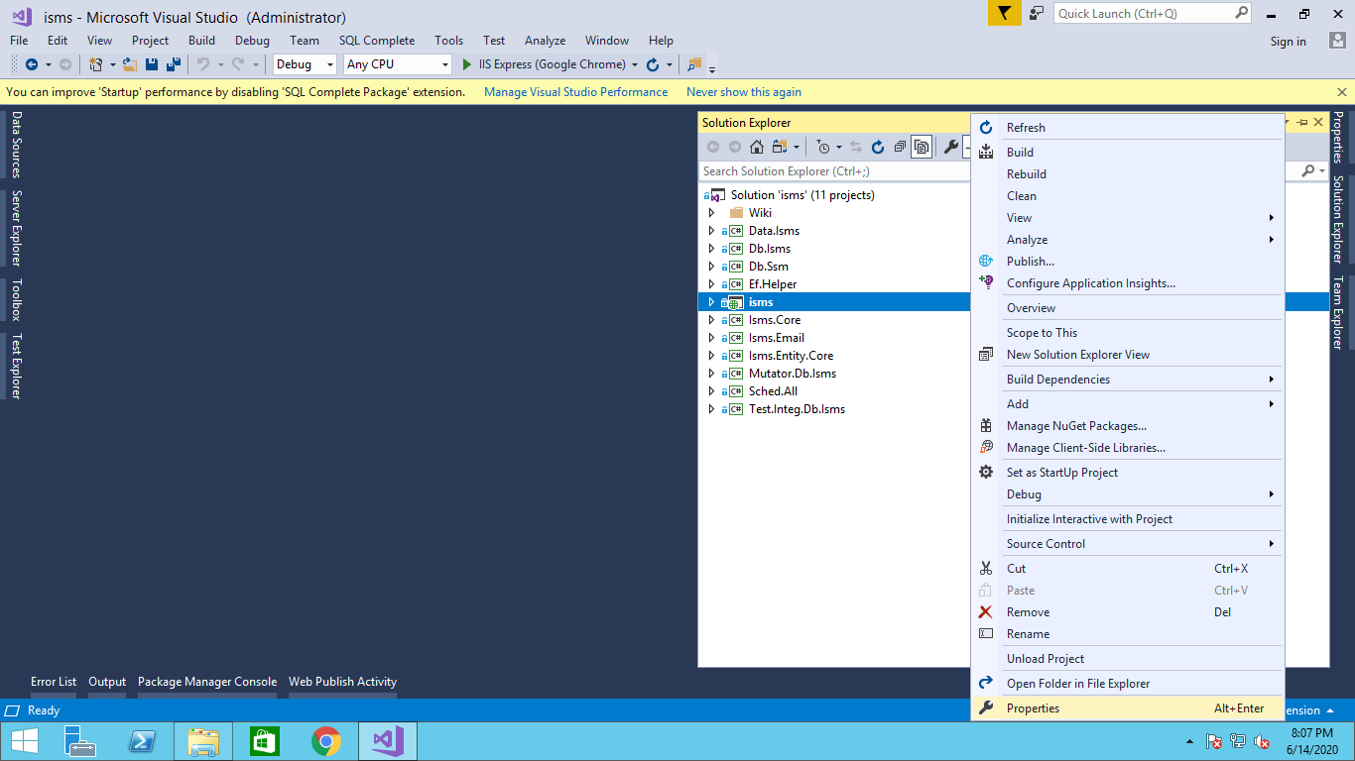
Task: Click the Undo arrow in toolbar
Action: pyautogui.click(x=202, y=64)
